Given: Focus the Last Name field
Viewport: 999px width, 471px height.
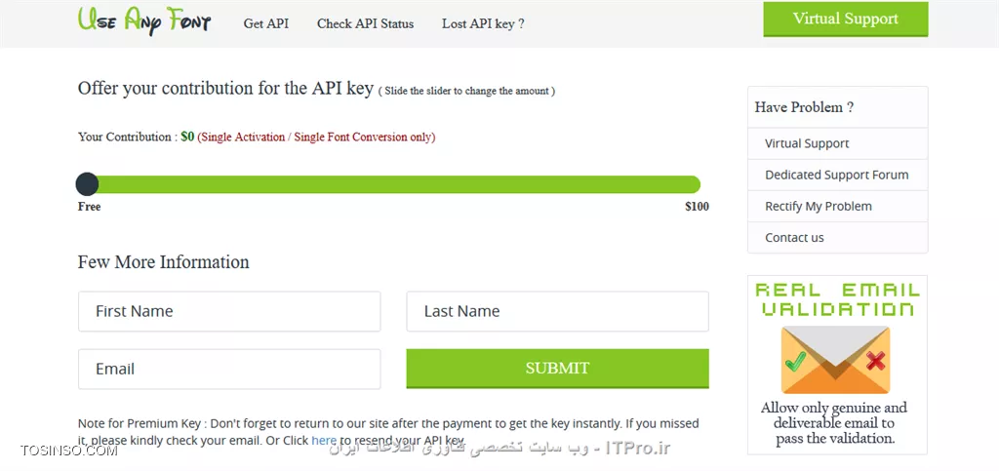Looking at the screenshot, I should click(557, 311).
